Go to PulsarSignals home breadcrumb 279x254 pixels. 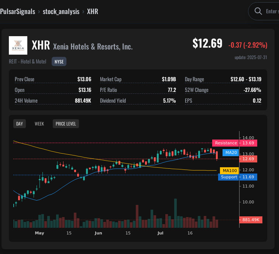18,11
